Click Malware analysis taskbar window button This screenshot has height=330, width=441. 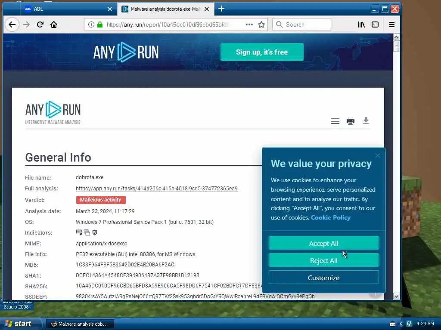[x=80, y=324]
